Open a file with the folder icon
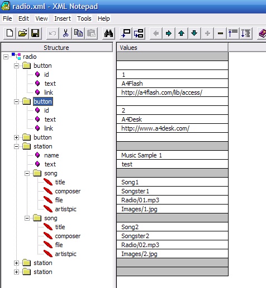The width and height of the screenshot is (266, 288). [22, 34]
